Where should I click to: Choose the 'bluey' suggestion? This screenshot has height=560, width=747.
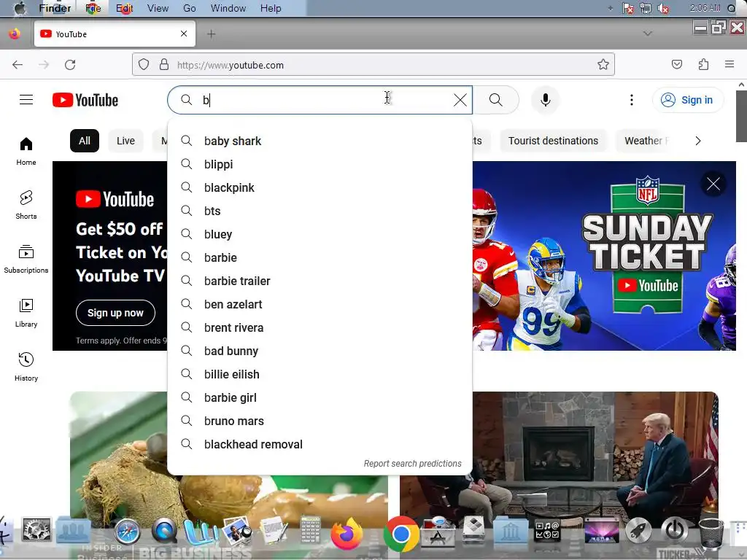(320, 234)
